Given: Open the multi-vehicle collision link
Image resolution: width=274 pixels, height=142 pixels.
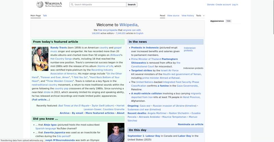Looking at the screenshot, I should pyautogui.click(x=147, y=94).
